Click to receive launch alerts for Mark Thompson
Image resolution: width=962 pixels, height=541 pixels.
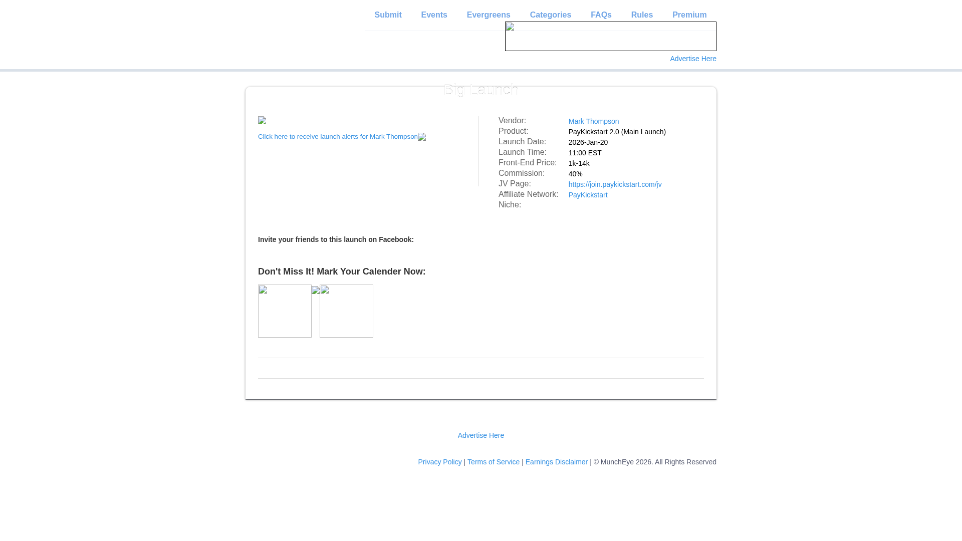338,137
